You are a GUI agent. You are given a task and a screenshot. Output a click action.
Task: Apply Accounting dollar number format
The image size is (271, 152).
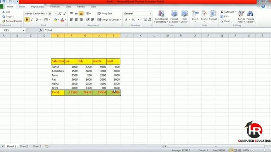126,20
